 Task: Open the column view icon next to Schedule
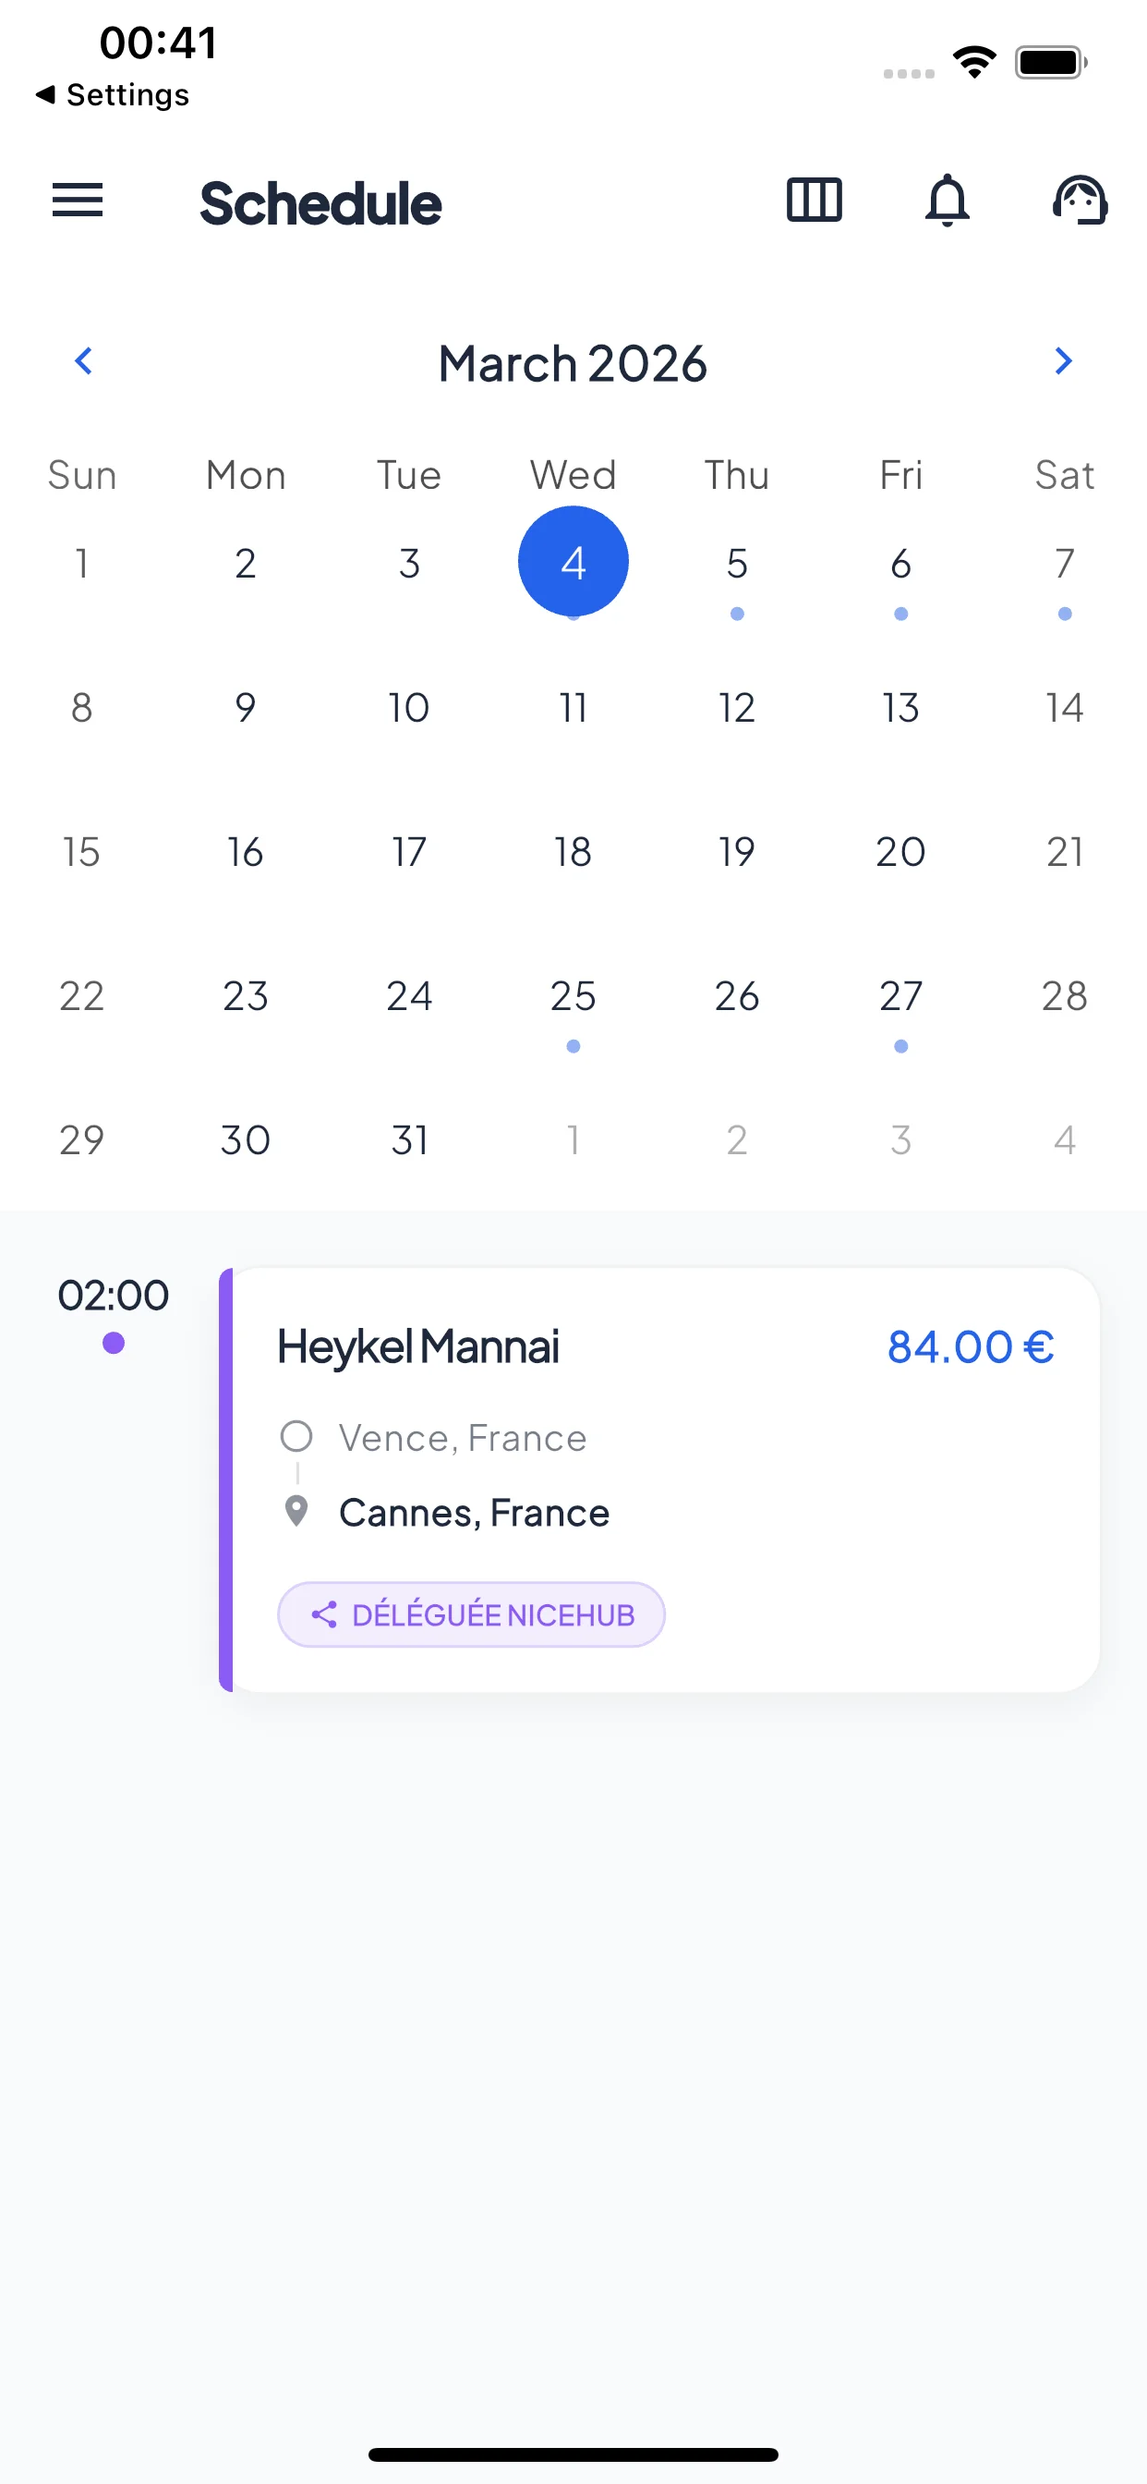[813, 201]
